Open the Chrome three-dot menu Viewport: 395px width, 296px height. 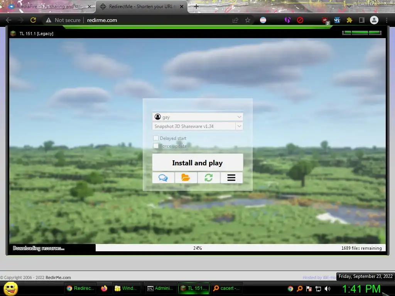click(x=387, y=20)
